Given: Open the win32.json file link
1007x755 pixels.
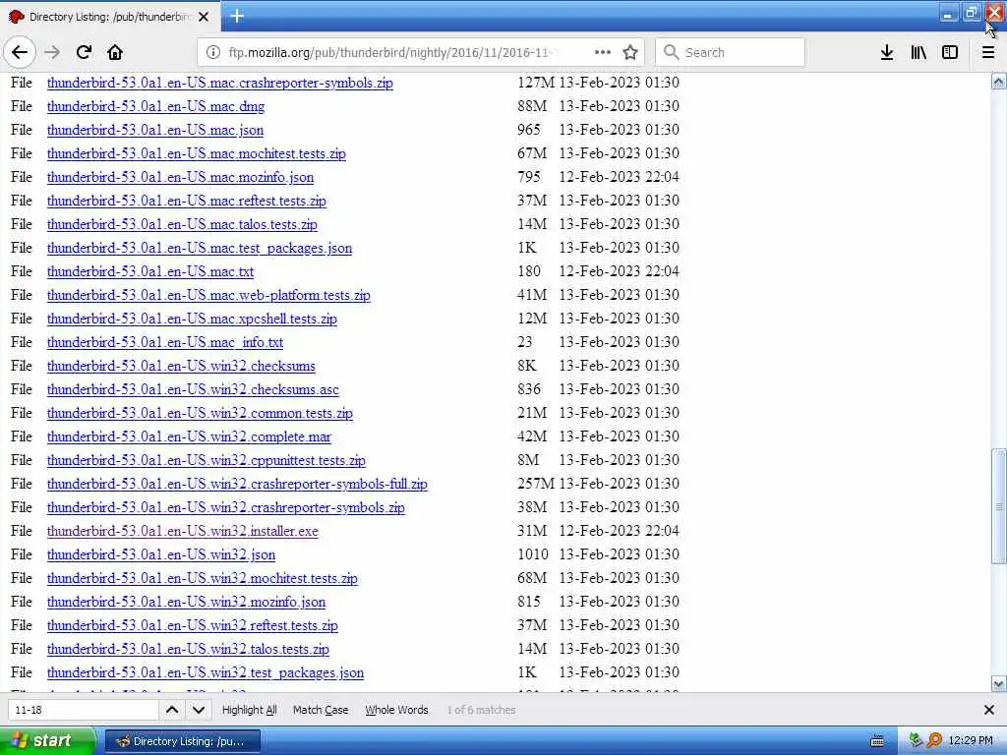Looking at the screenshot, I should pos(160,554).
